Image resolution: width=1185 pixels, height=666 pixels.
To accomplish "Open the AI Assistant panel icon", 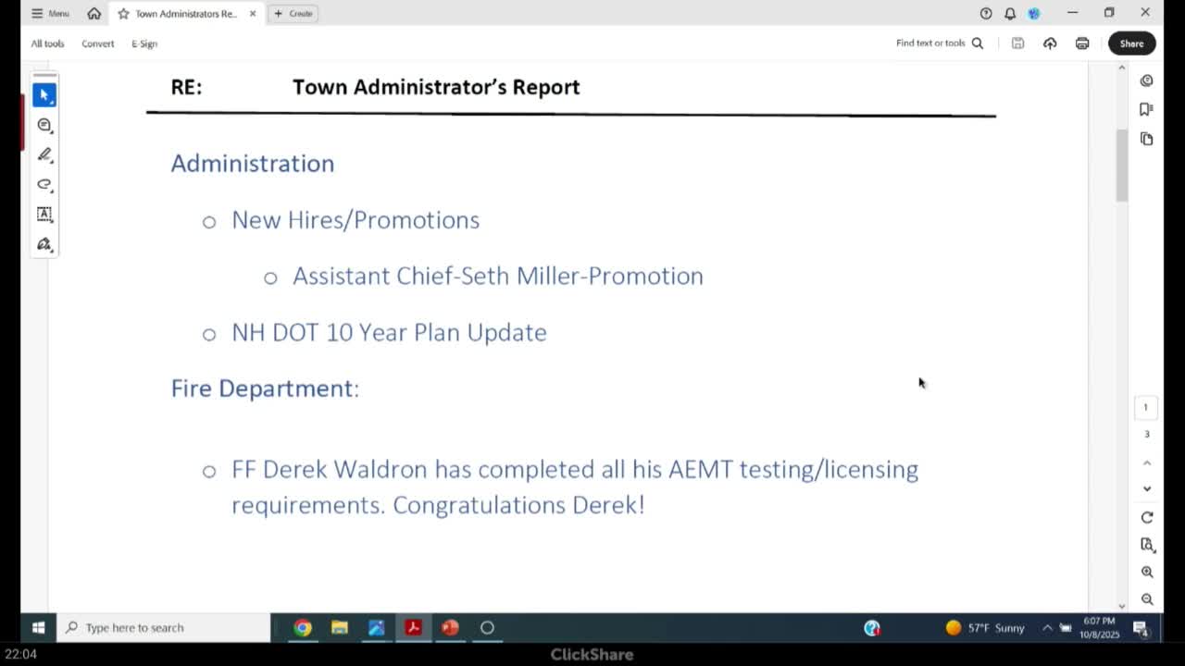I will point(1147,80).
